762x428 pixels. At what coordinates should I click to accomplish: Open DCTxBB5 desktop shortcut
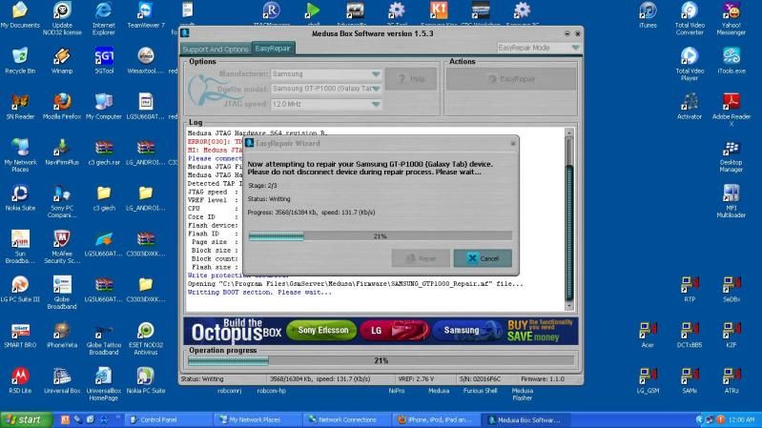click(690, 335)
